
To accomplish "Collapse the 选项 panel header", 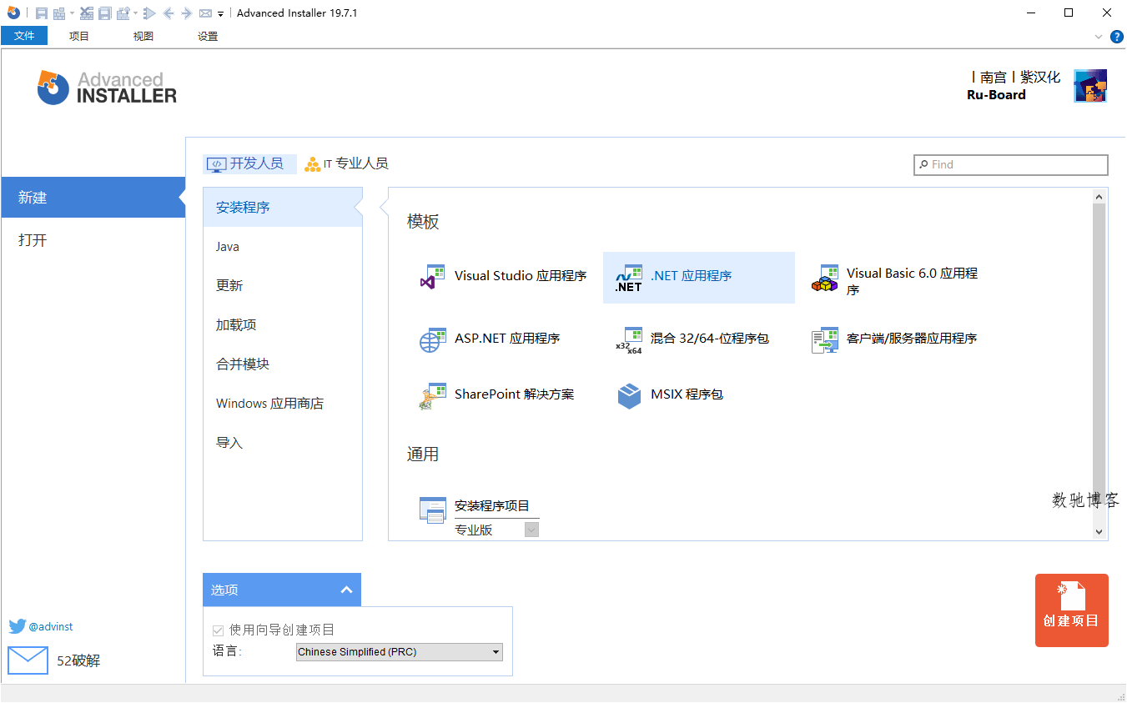I will pyautogui.click(x=282, y=590).
